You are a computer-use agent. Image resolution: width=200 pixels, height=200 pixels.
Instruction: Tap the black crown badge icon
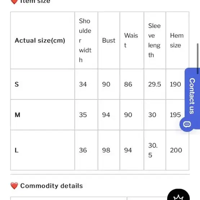[x=178, y=195]
